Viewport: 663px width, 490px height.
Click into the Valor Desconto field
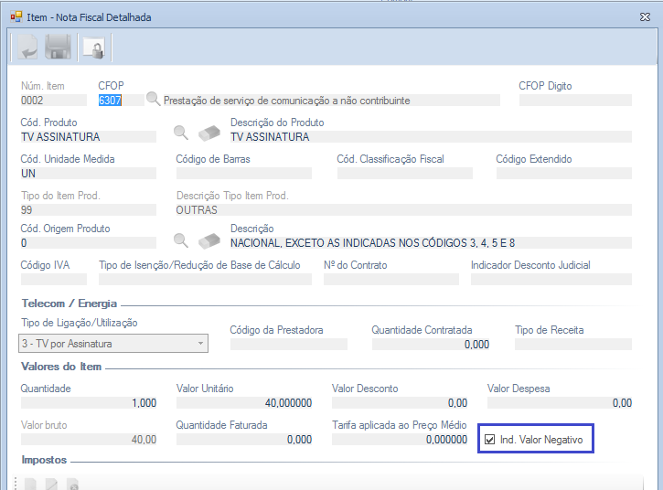(400, 403)
